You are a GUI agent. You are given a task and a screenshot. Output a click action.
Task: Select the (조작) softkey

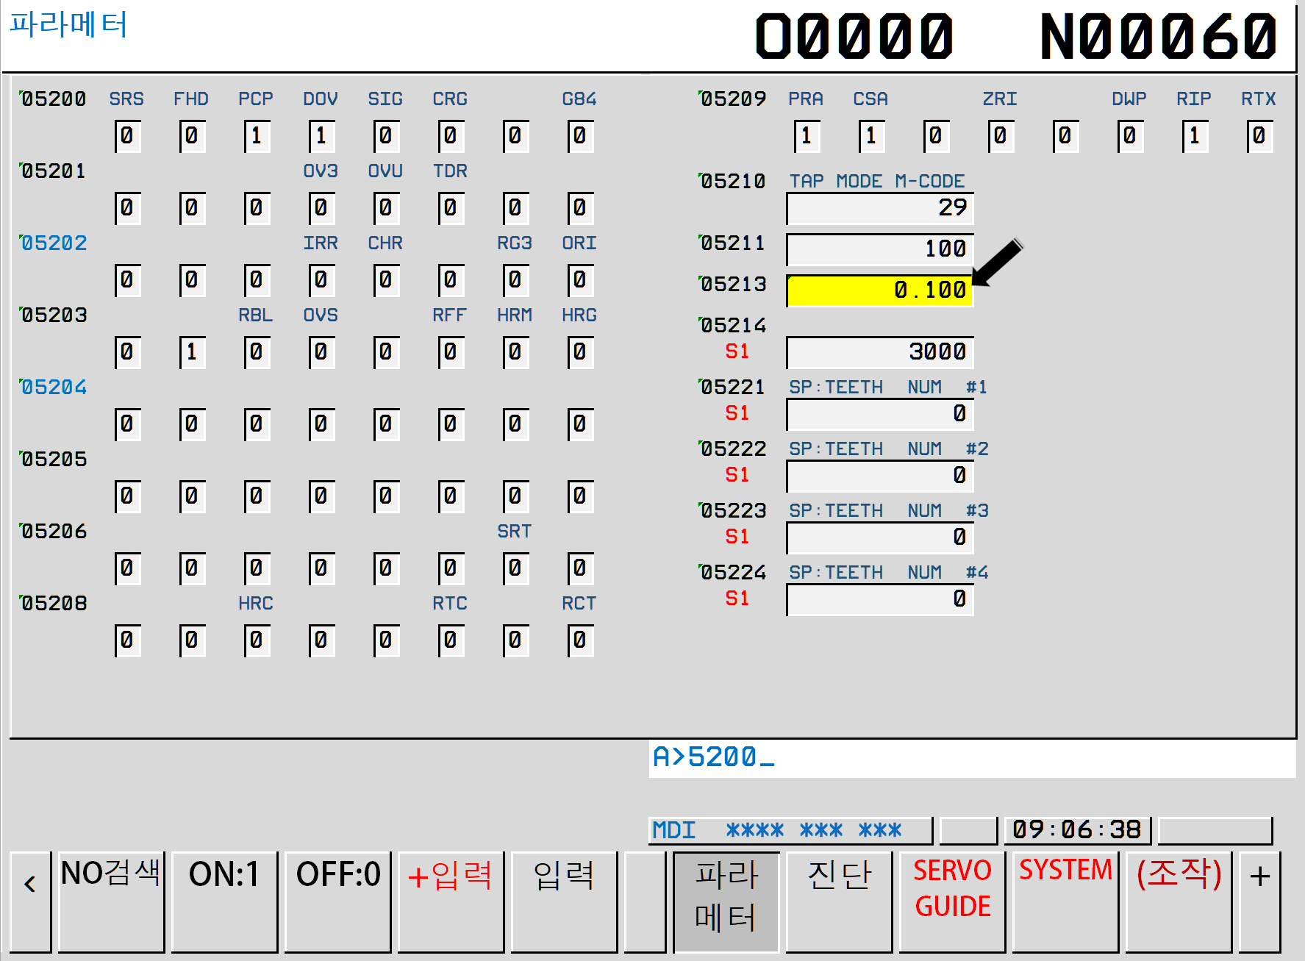click(1179, 901)
